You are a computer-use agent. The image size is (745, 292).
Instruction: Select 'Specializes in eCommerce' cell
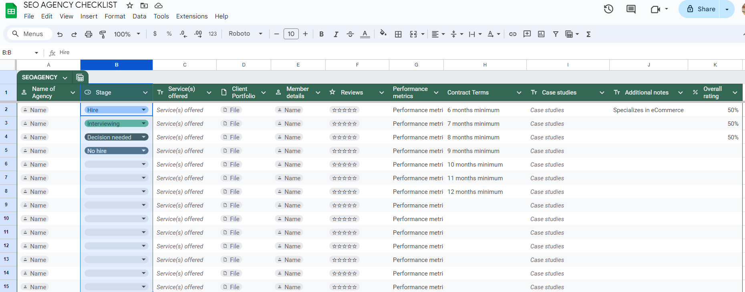click(648, 110)
